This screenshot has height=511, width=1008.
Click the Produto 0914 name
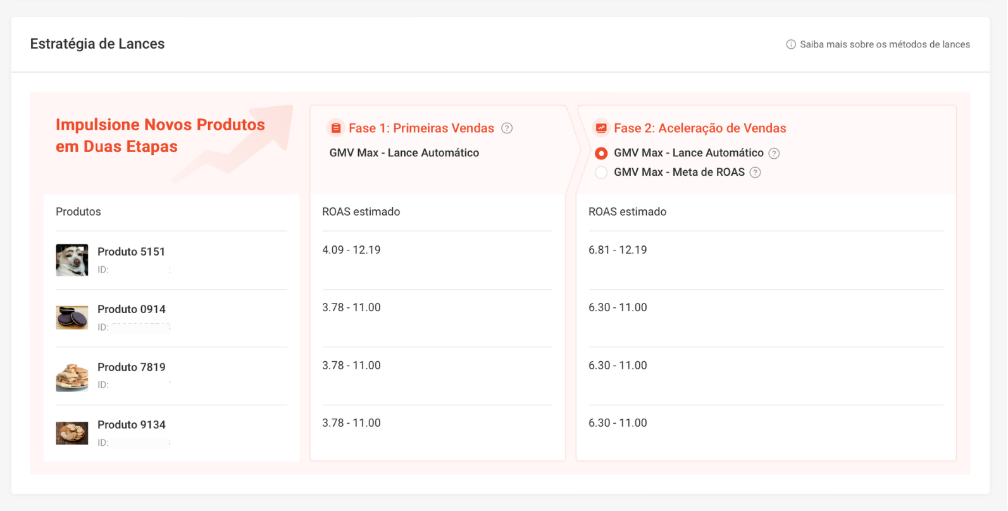point(131,309)
